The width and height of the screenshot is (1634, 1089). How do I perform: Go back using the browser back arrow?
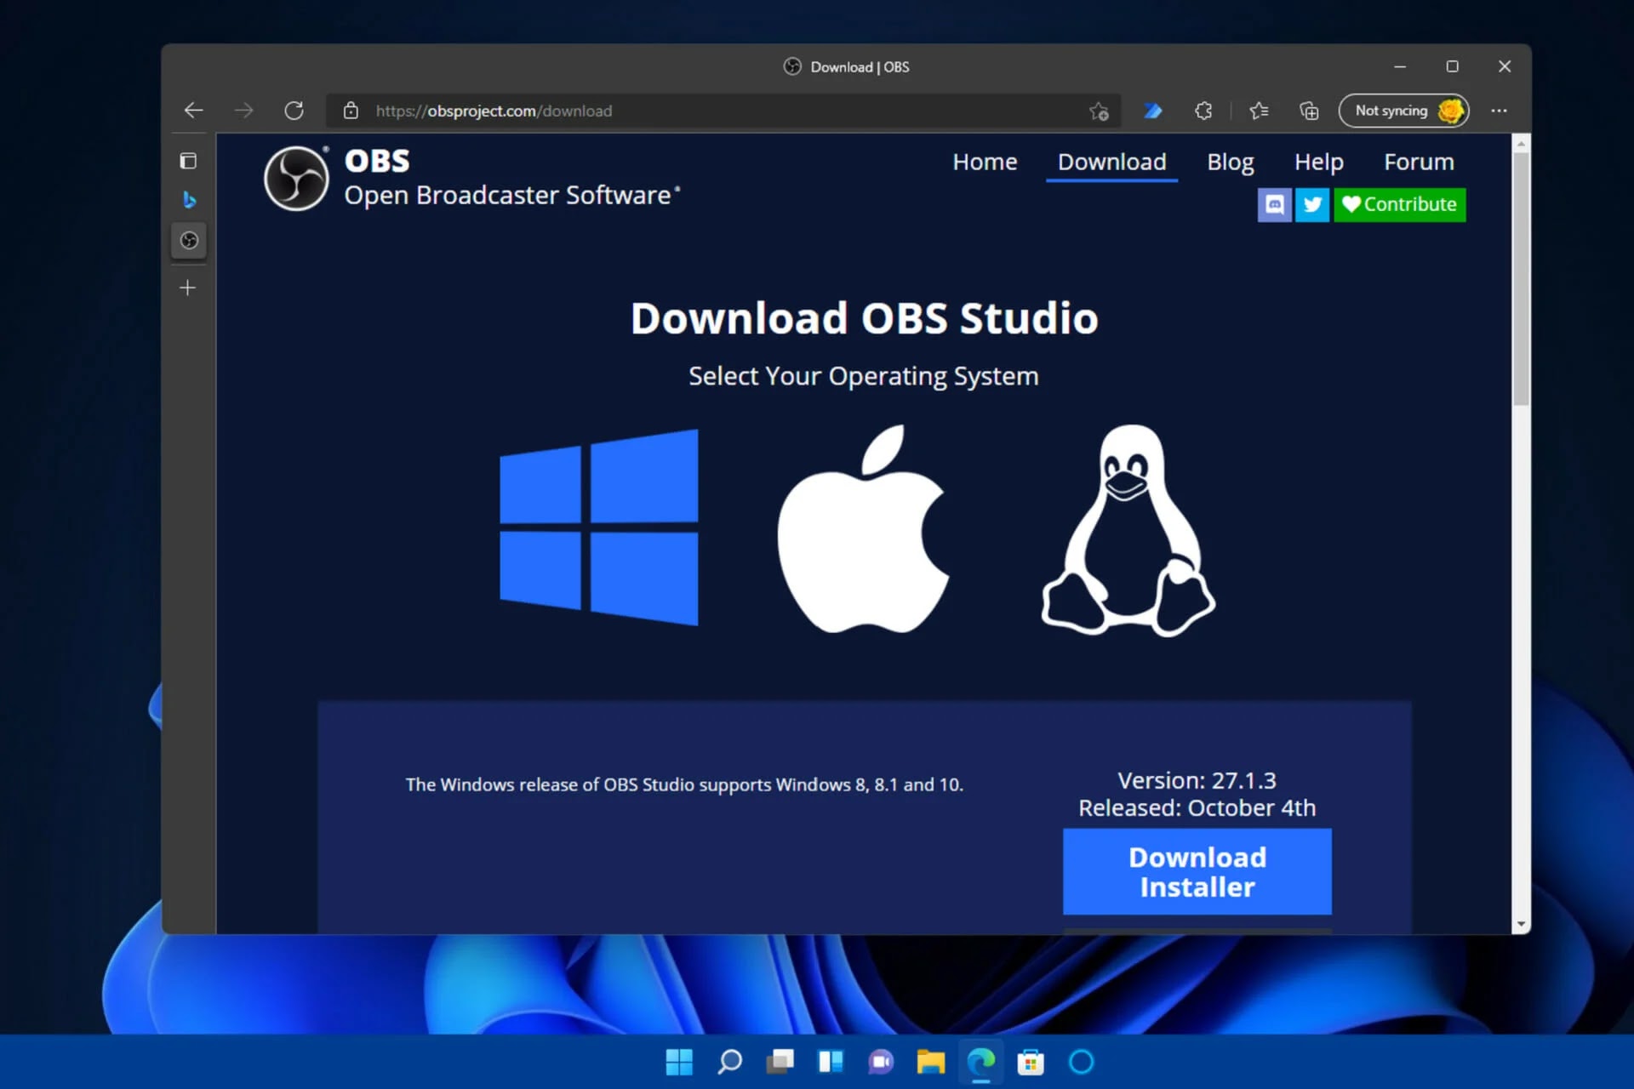193,111
